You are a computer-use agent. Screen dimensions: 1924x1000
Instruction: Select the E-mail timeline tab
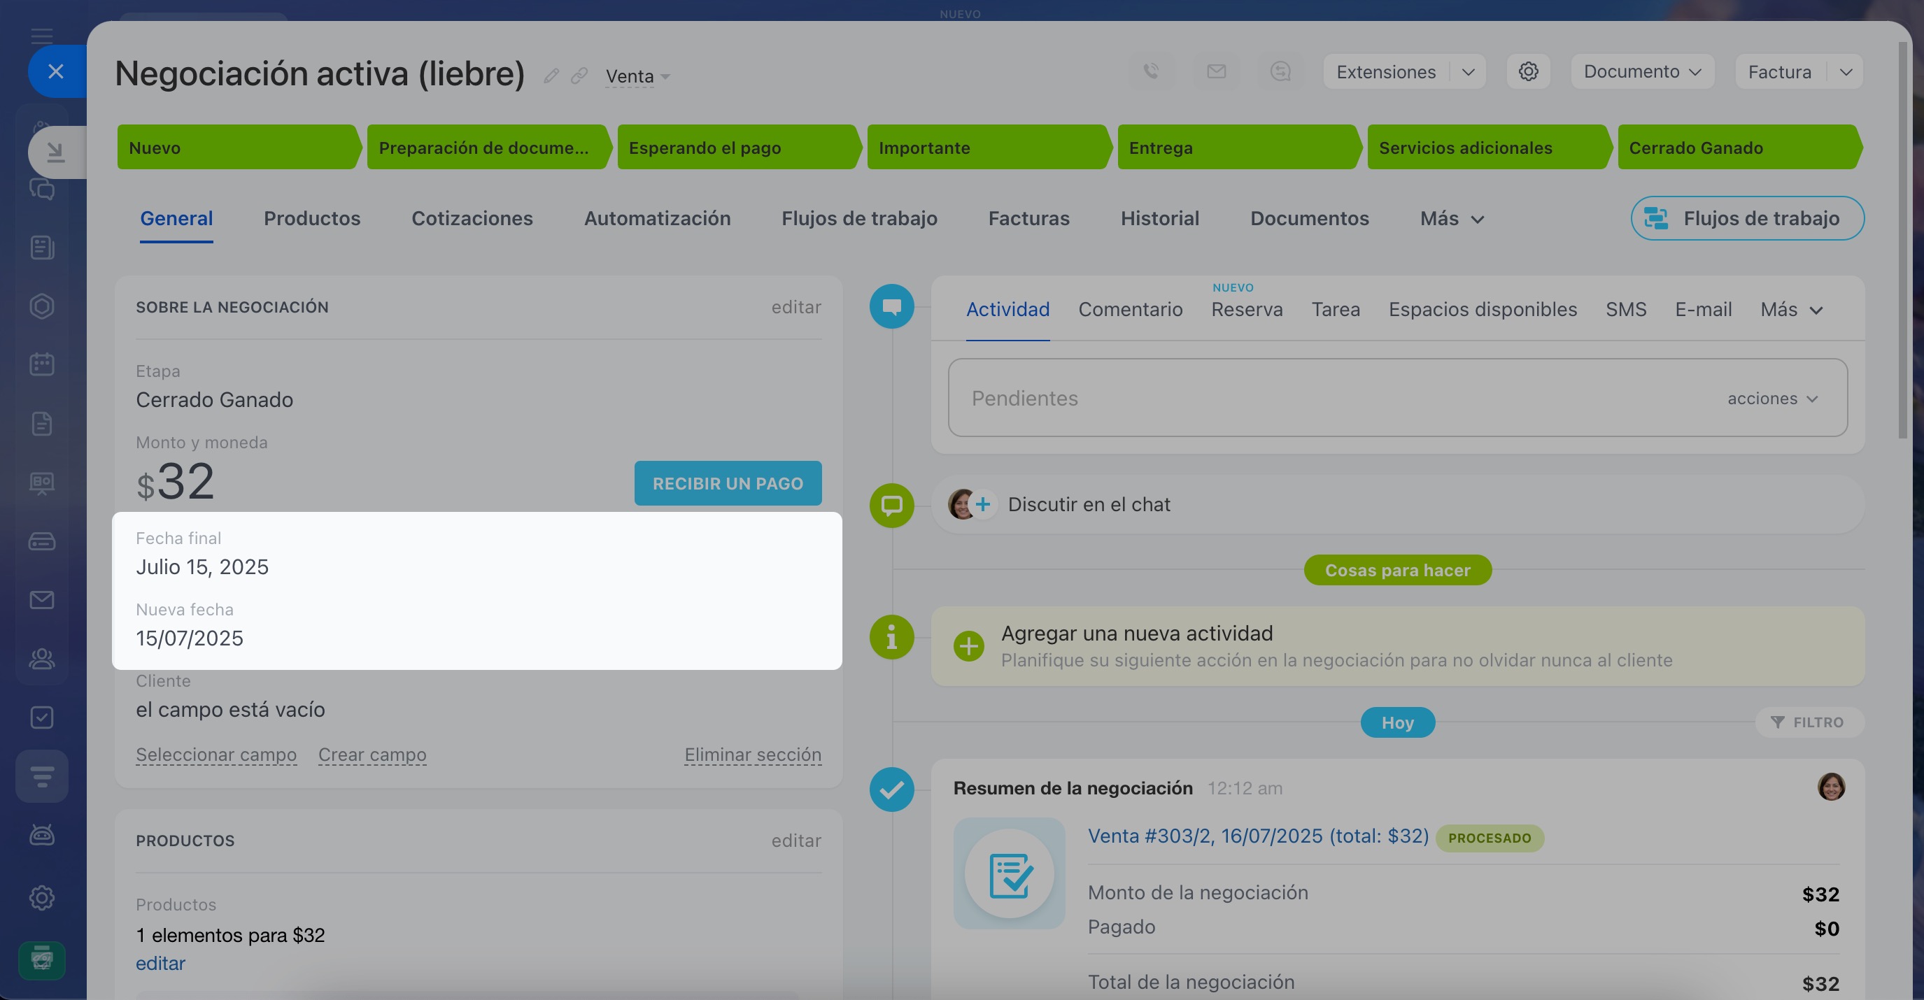(x=1703, y=310)
